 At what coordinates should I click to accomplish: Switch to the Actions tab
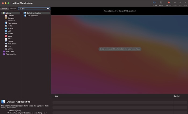5,9
